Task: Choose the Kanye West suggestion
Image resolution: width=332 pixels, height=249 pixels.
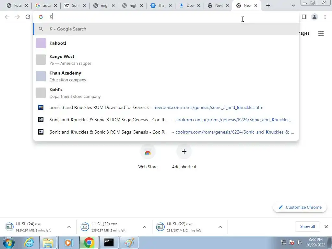Action: [166, 60]
